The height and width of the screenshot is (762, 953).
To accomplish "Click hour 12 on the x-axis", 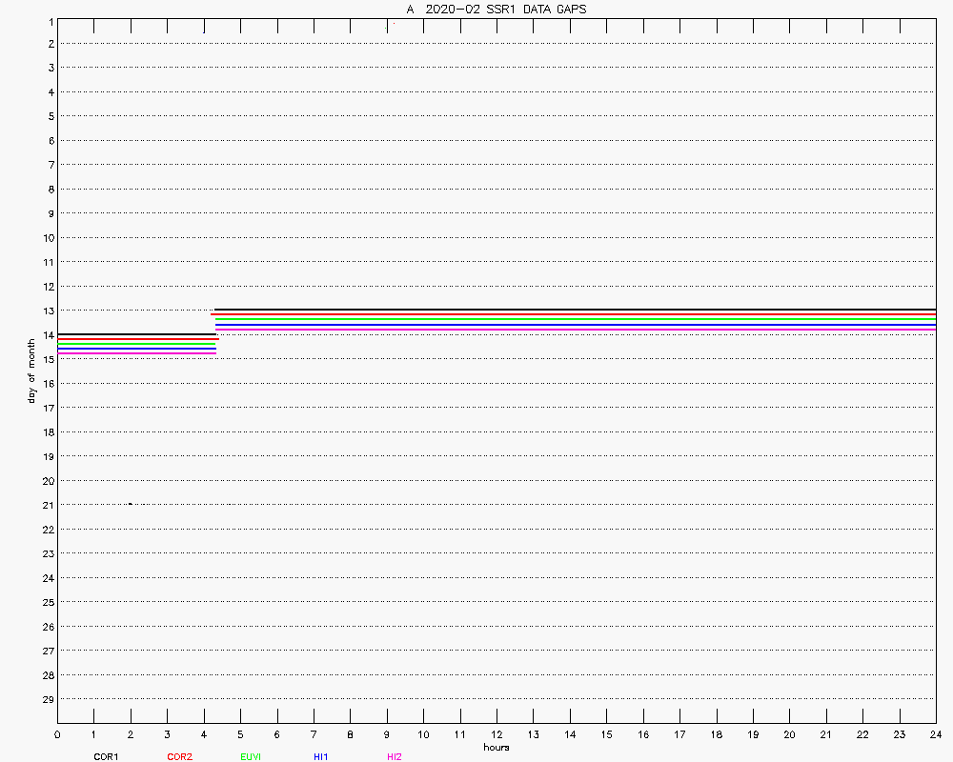I will (497, 735).
